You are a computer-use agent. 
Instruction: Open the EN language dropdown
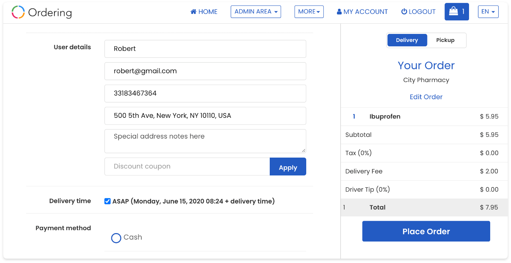488,12
